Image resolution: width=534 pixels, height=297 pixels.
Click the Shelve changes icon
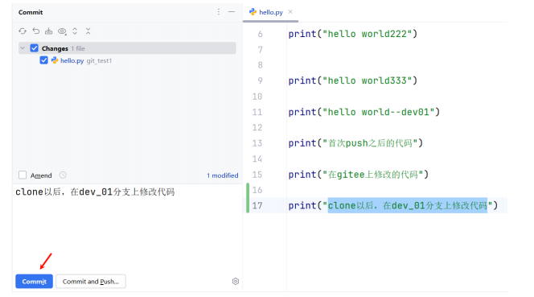pyautogui.click(x=49, y=31)
